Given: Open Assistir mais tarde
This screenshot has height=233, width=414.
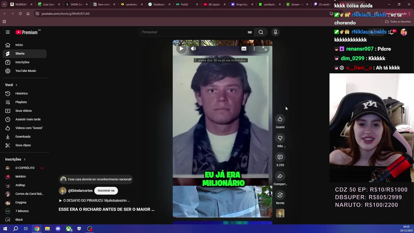Looking at the screenshot, I should pyautogui.click(x=25, y=119).
